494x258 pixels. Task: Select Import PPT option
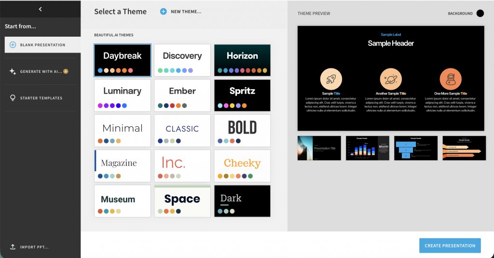point(29,247)
